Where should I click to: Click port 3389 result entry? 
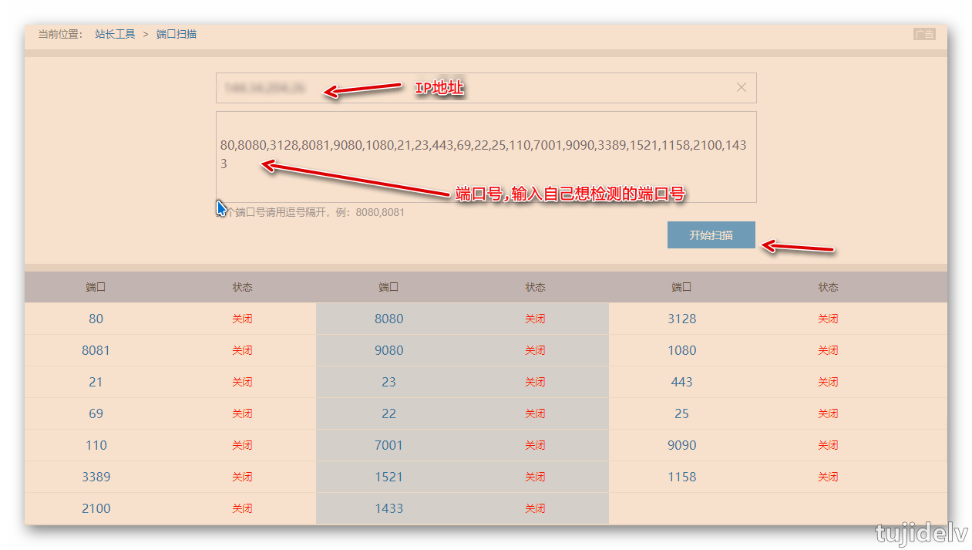(x=96, y=477)
